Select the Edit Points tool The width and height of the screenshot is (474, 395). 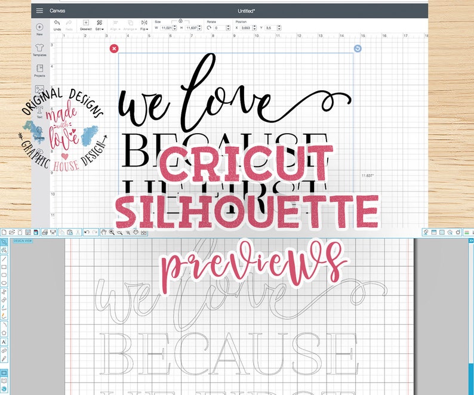[x=4, y=251]
